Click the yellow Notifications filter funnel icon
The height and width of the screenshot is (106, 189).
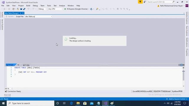pyautogui.click(x=140, y=2)
